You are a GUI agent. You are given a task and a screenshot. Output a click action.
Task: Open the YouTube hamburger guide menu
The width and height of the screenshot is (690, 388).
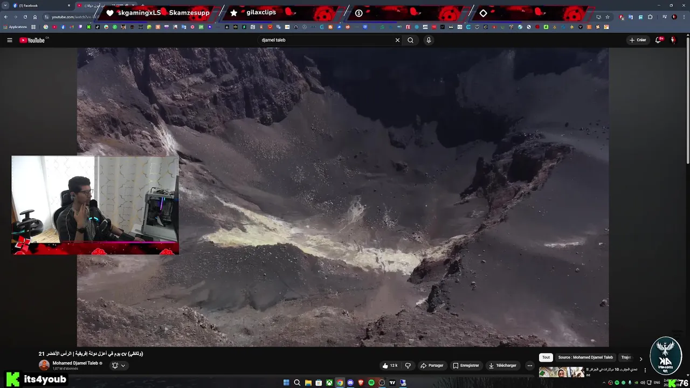tap(10, 40)
